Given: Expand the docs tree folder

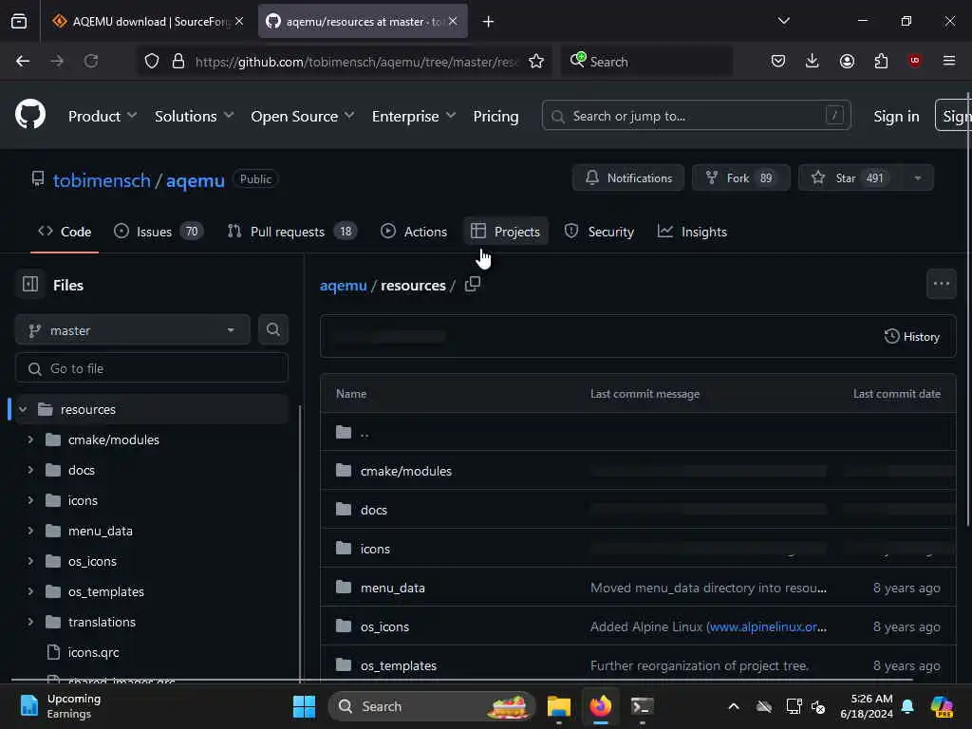Looking at the screenshot, I should [x=29, y=470].
